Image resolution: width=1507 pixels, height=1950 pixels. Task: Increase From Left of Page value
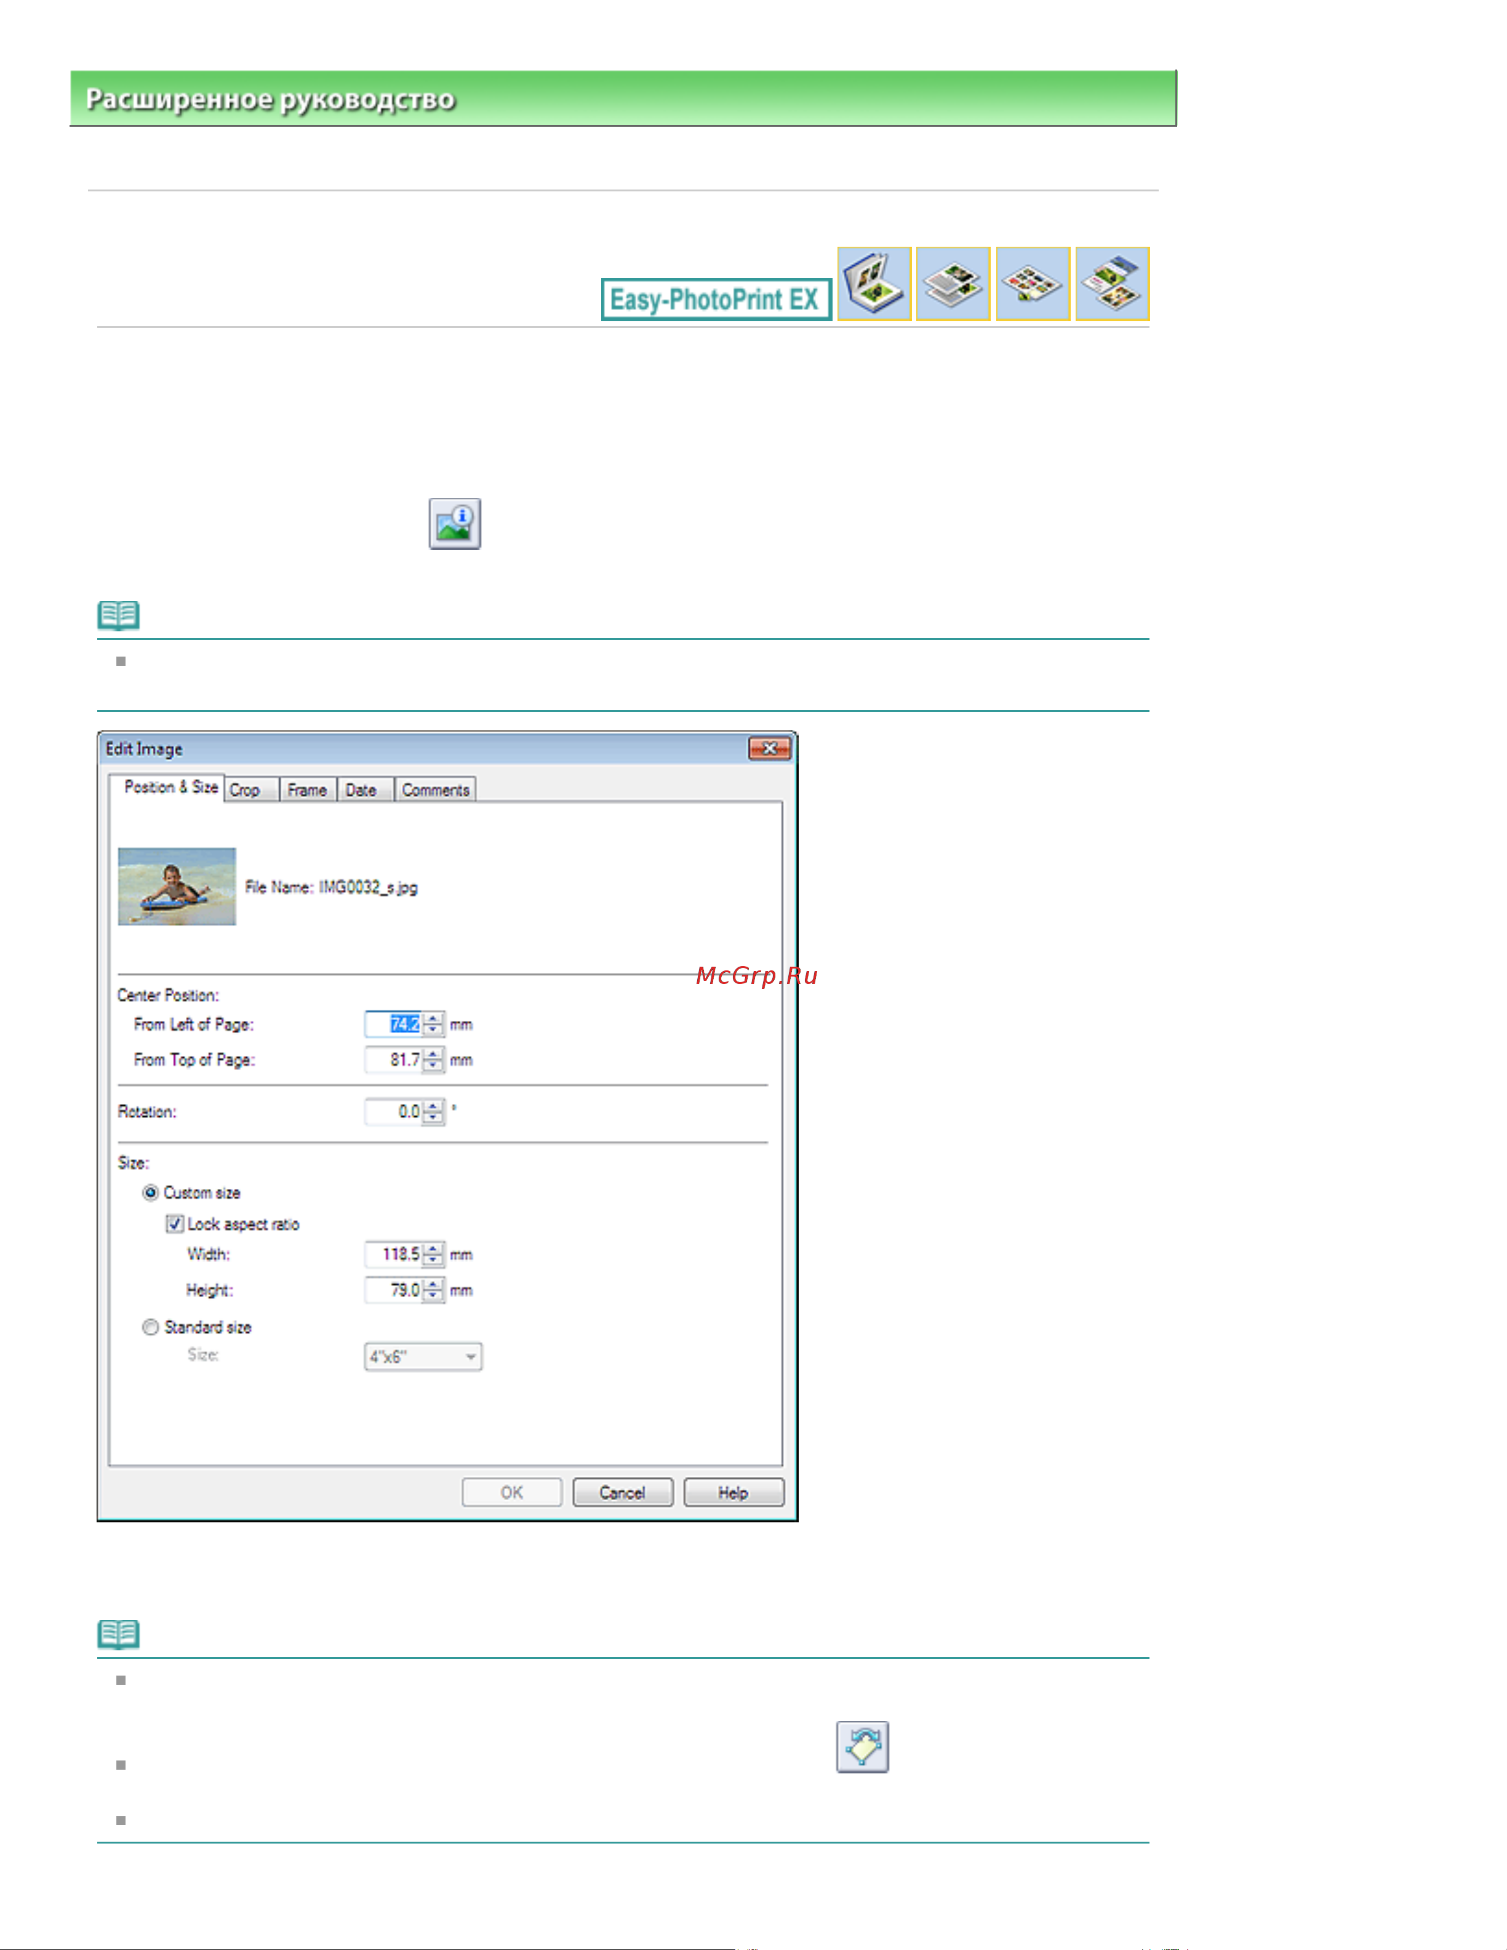click(x=433, y=1019)
